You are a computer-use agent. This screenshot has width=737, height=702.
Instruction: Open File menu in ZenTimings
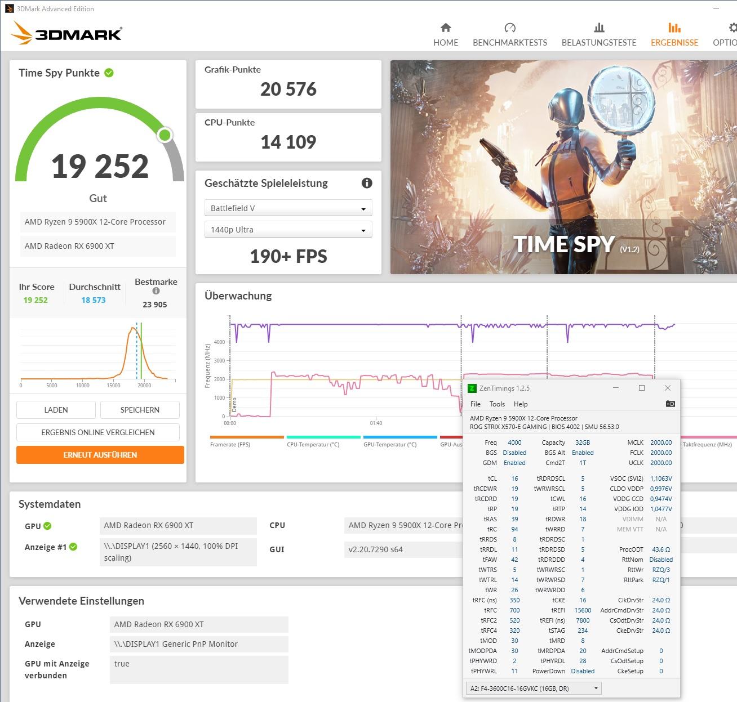point(476,404)
